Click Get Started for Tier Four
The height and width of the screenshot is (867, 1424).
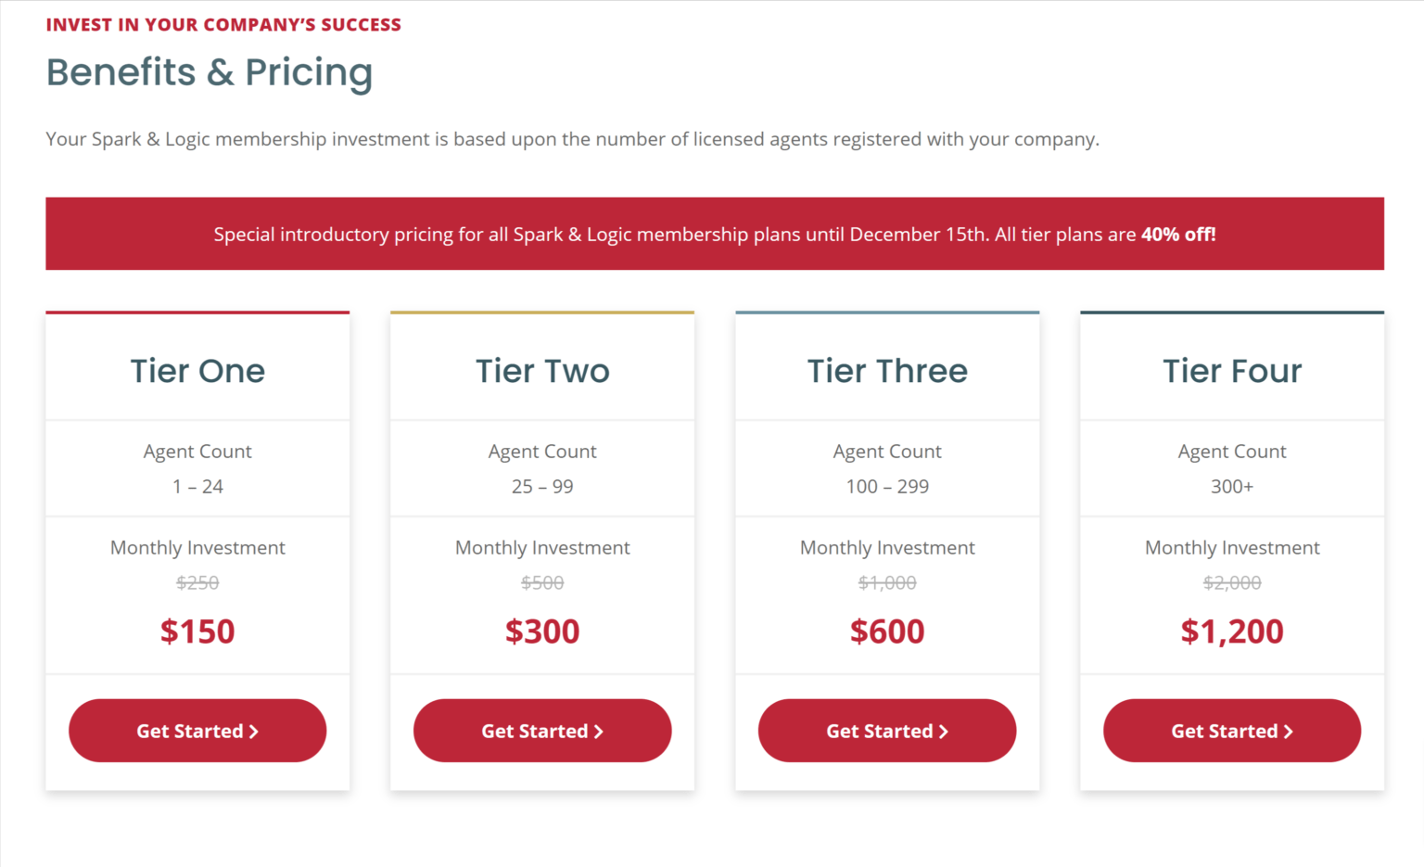pyautogui.click(x=1232, y=731)
